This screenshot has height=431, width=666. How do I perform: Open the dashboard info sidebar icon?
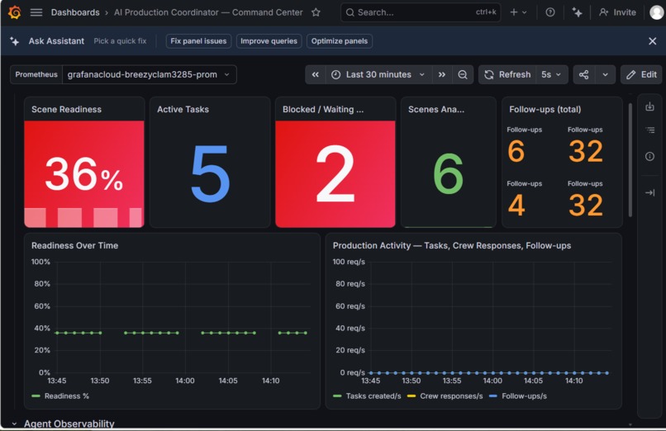click(649, 157)
